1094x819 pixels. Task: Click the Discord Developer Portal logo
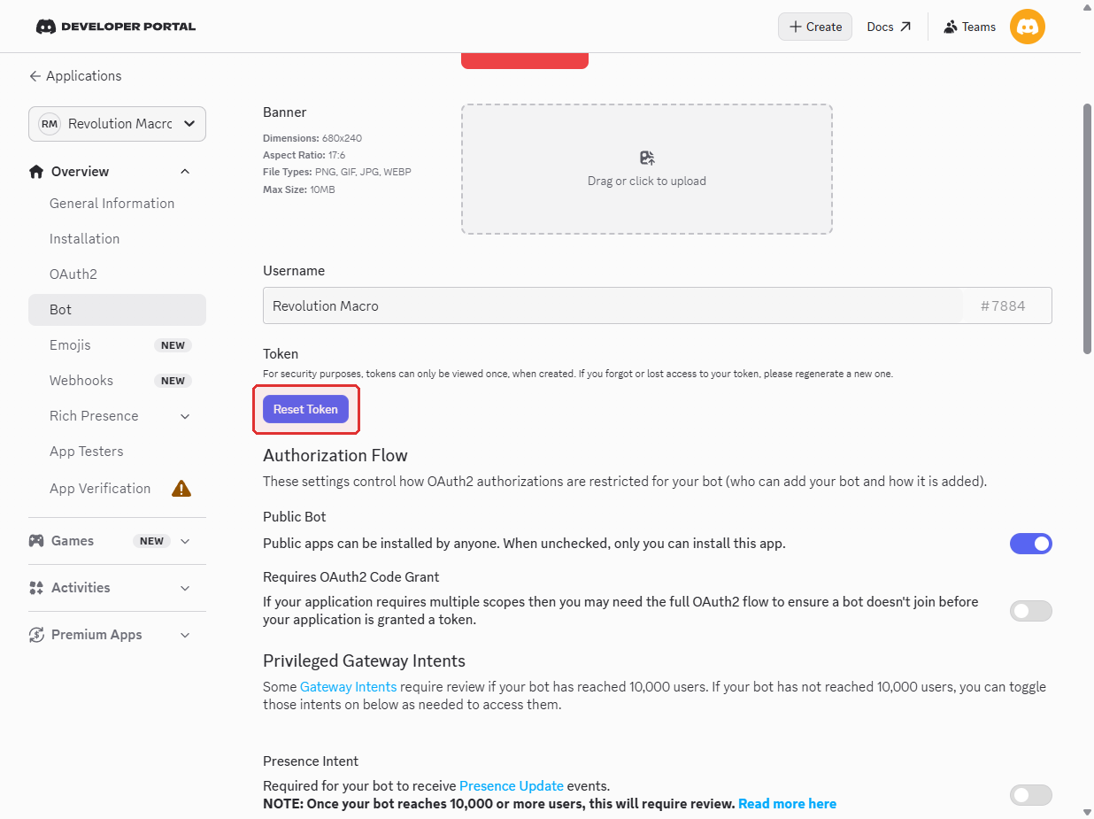point(116,27)
